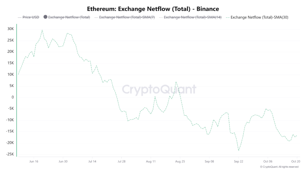306x172 pixels.
Task: Select the 0 value on y-axis
Action: pyautogui.click(x=13, y=97)
